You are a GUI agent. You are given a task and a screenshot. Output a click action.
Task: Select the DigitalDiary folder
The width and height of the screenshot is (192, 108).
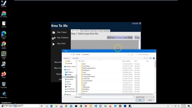86,89
